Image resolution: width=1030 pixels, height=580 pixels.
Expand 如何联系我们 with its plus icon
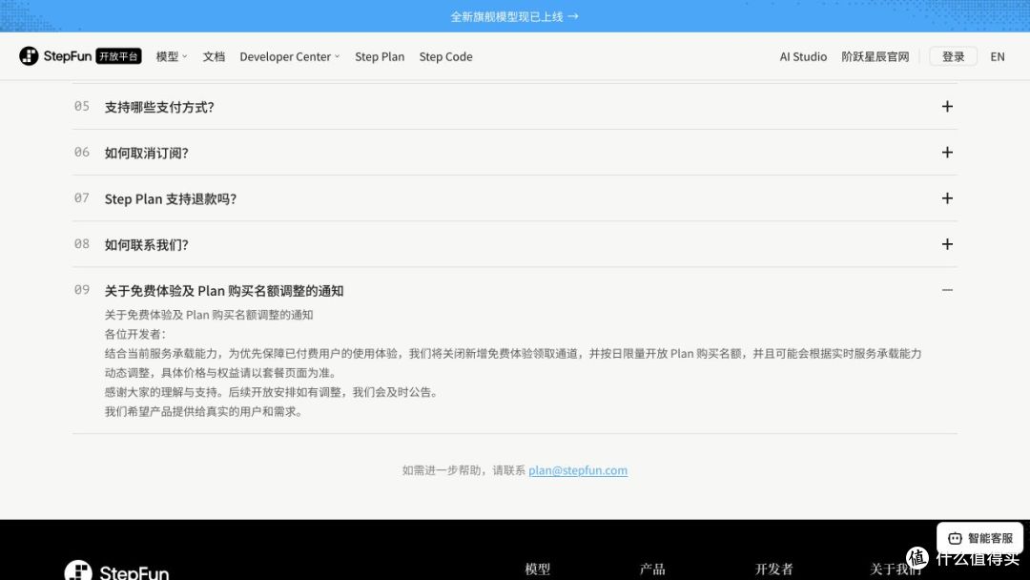947,244
